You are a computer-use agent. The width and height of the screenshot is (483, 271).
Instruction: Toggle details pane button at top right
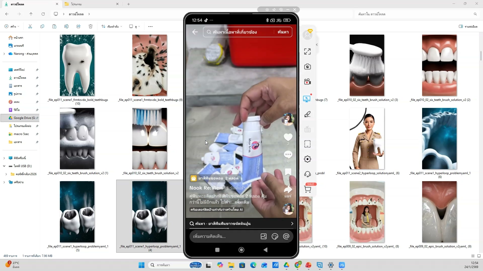[468, 26]
